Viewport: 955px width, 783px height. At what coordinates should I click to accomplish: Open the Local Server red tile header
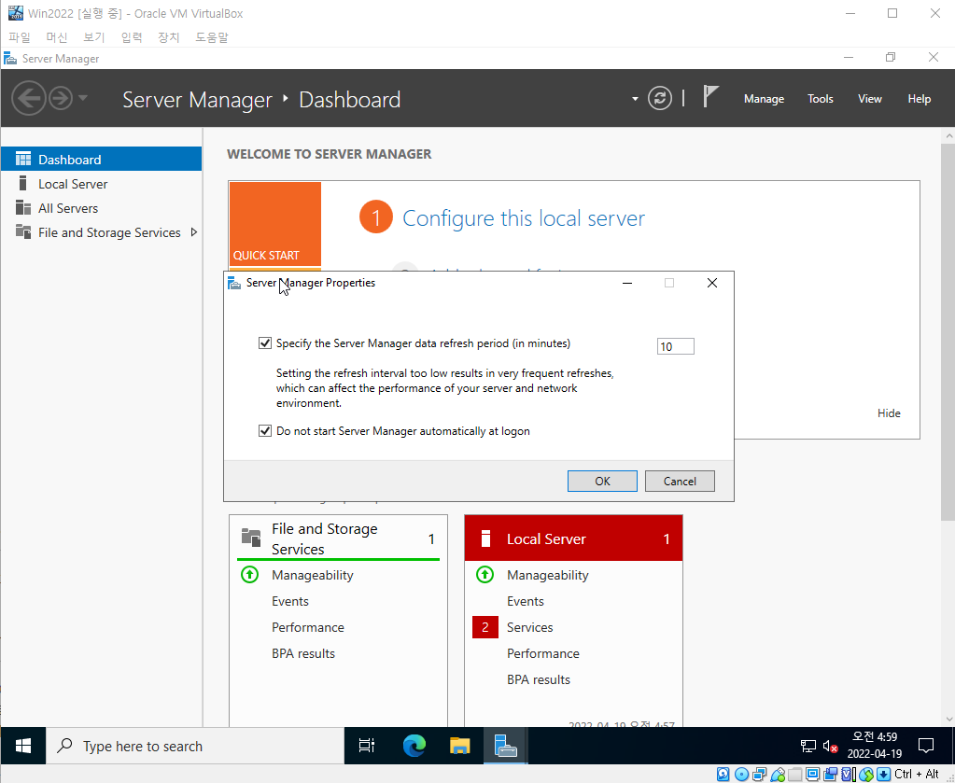pos(573,538)
